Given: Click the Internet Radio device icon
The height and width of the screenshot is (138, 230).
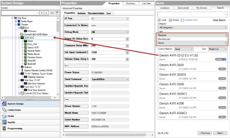Looking at the screenshot, I should 25,51.
